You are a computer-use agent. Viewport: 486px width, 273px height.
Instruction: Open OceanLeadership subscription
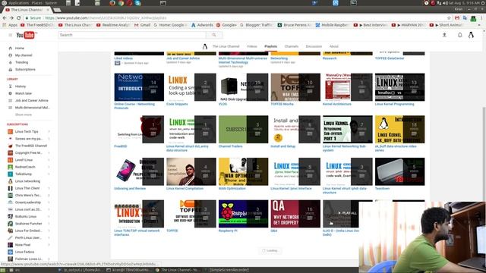coord(29,202)
